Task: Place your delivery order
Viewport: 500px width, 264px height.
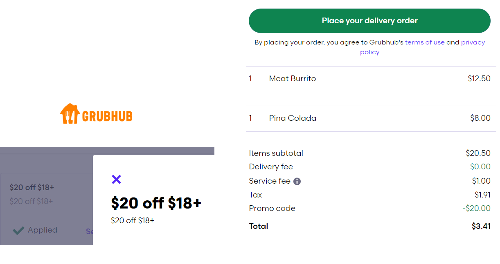Action: tap(369, 21)
